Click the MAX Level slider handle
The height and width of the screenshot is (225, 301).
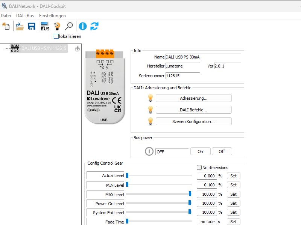point(190,194)
